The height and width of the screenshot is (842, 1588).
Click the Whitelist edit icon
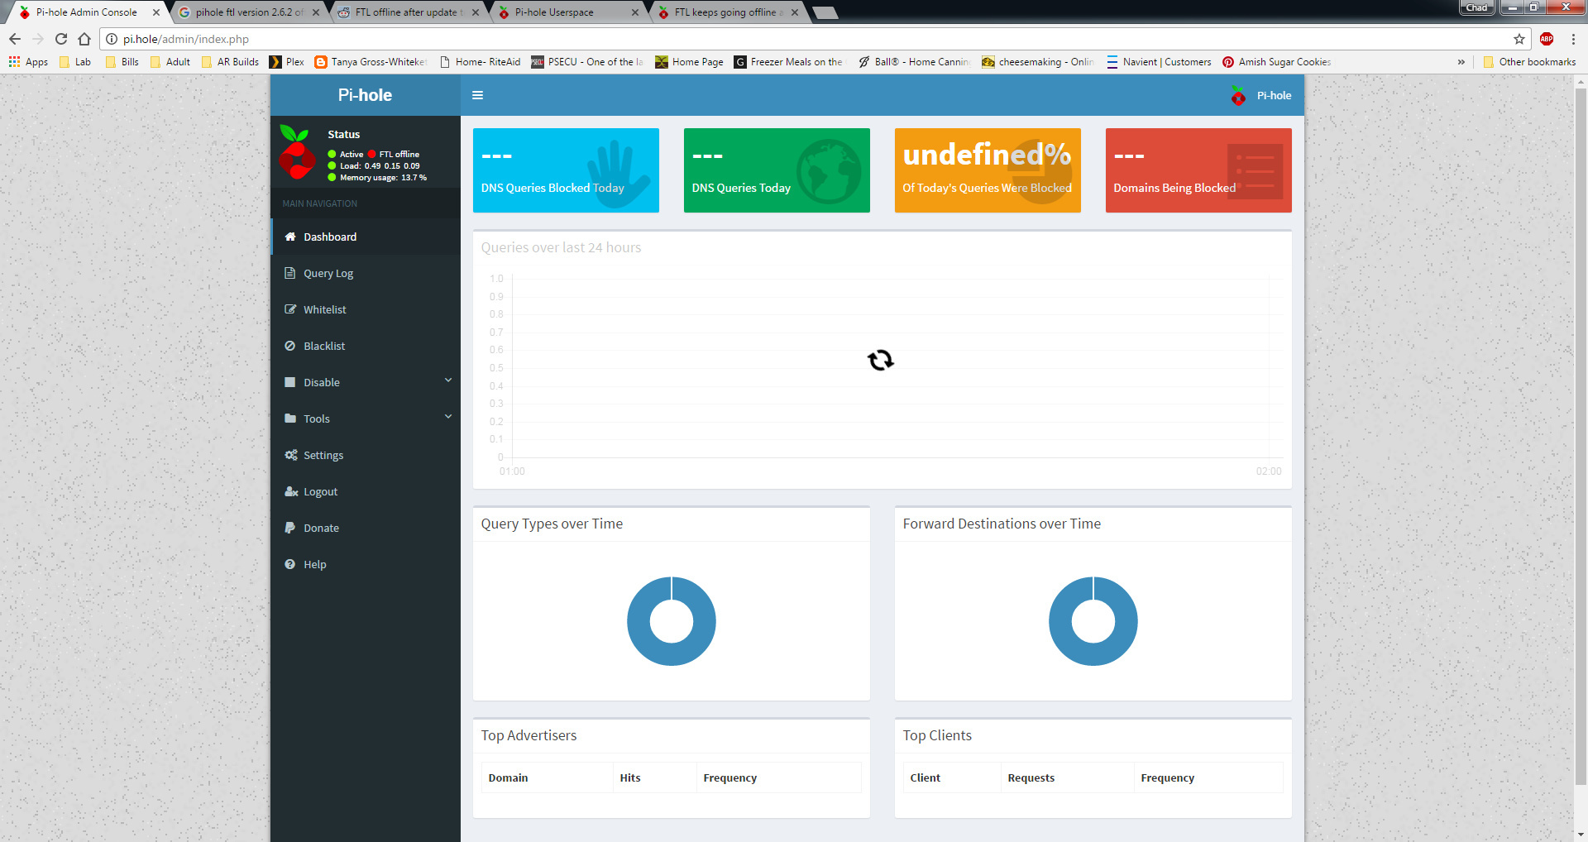290,309
